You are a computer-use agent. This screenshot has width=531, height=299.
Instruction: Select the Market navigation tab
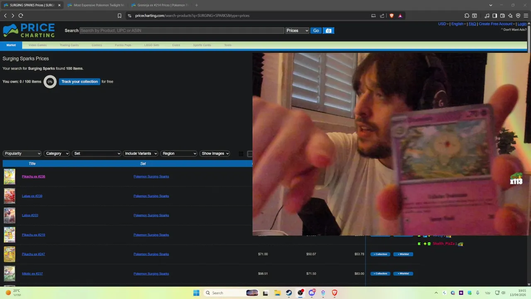pyautogui.click(x=11, y=45)
